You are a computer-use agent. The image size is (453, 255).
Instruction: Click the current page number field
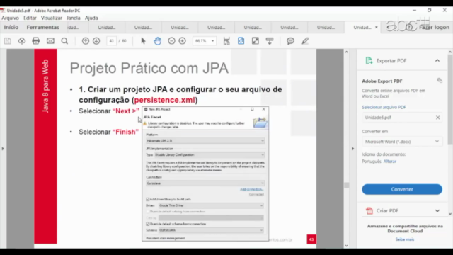(x=112, y=41)
